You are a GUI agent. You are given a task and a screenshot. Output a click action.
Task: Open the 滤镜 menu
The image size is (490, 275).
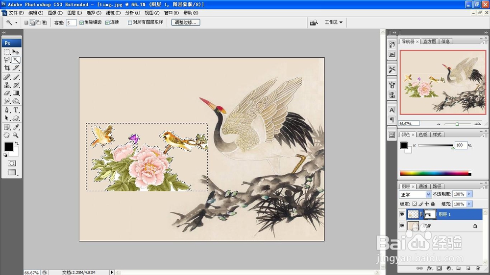click(113, 13)
